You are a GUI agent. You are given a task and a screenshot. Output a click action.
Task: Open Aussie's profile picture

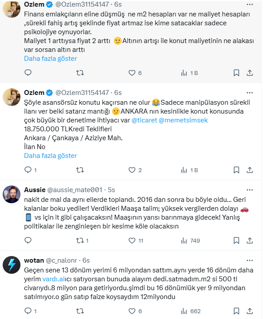(x=11, y=194)
